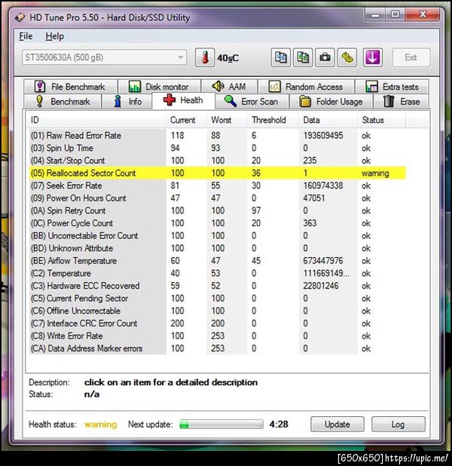This screenshot has width=452, height=466.
Task: Switch to the Error Scan tab
Action: tap(252, 102)
